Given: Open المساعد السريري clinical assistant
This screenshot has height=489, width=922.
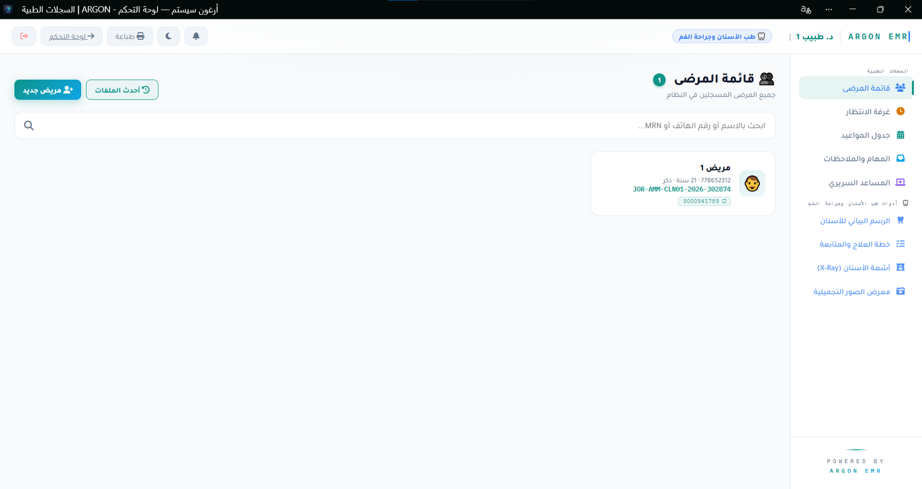Looking at the screenshot, I should point(856,183).
